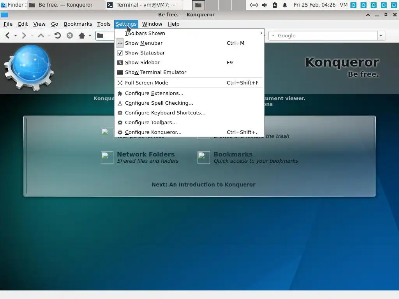Open the Go menu
The height and width of the screenshot is (299, 399).
(55, 24)
